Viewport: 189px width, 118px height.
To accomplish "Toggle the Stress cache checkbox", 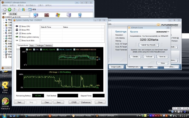I will tap(20, 33).
